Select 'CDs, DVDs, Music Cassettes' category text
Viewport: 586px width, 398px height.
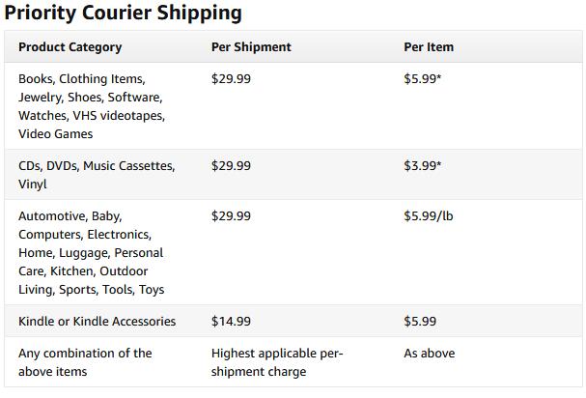point(97,166)
